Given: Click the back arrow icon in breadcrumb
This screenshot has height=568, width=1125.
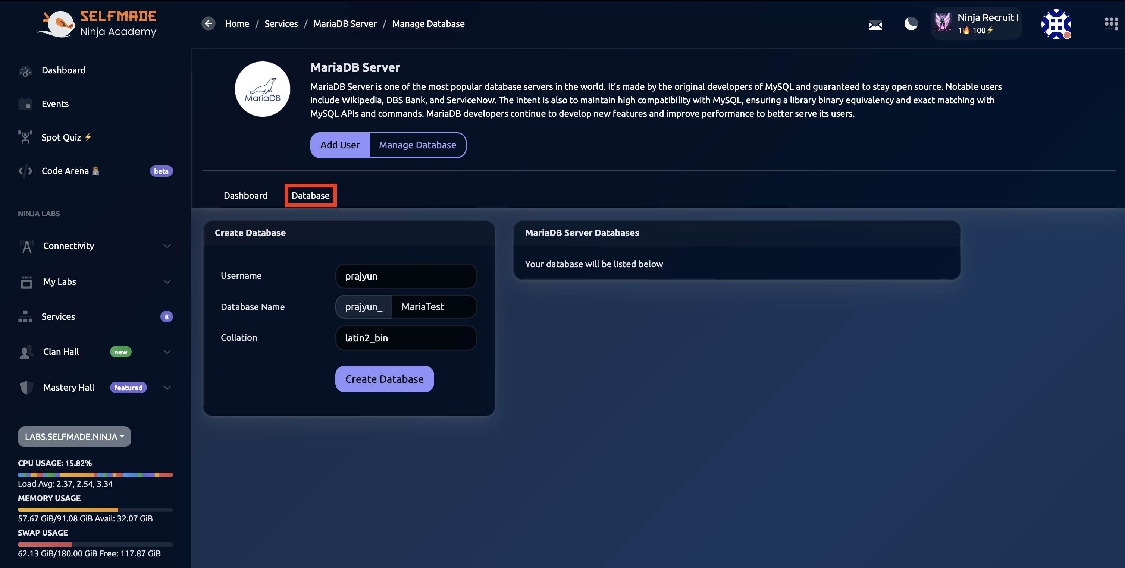Looking at the screenshot, I should pyautogui.click(x=208, y=23).
